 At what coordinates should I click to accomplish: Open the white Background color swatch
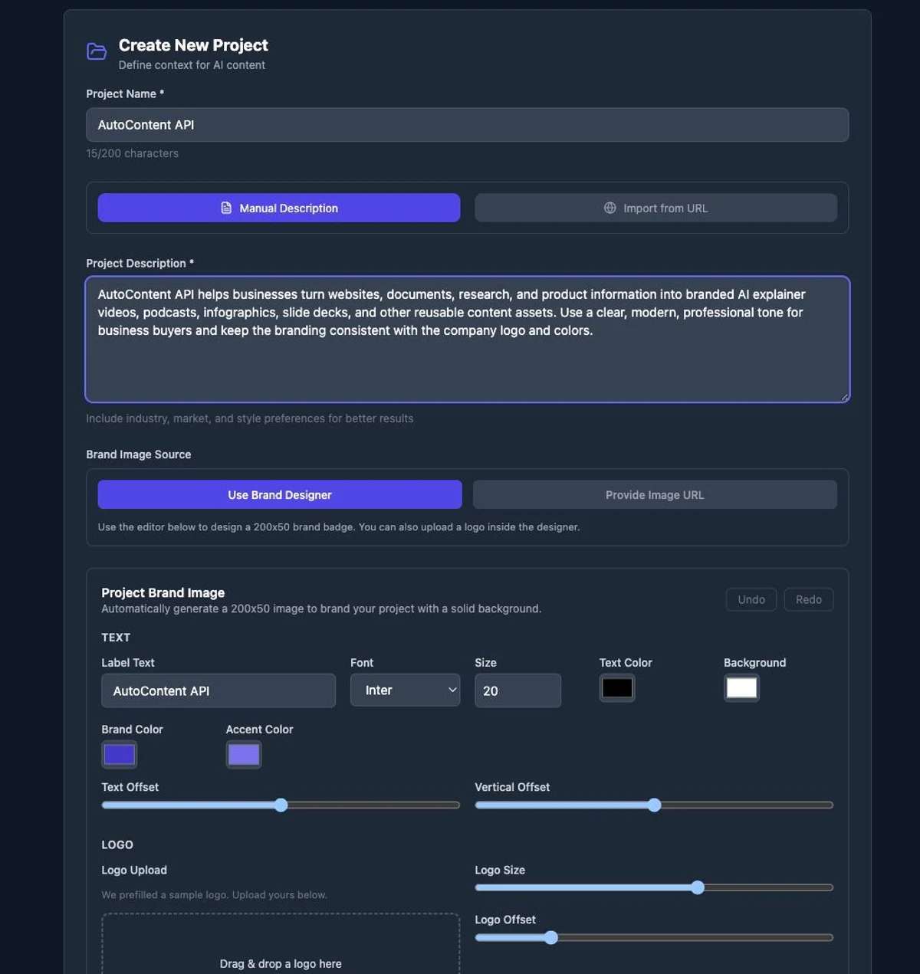(741, 688)
